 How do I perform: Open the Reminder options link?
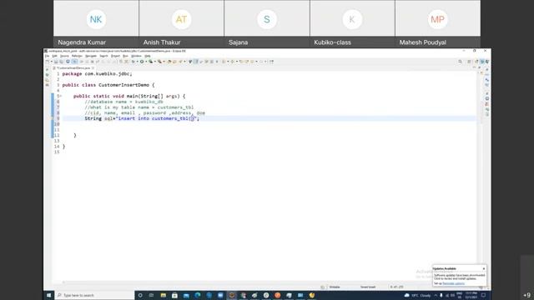point(453,283)
